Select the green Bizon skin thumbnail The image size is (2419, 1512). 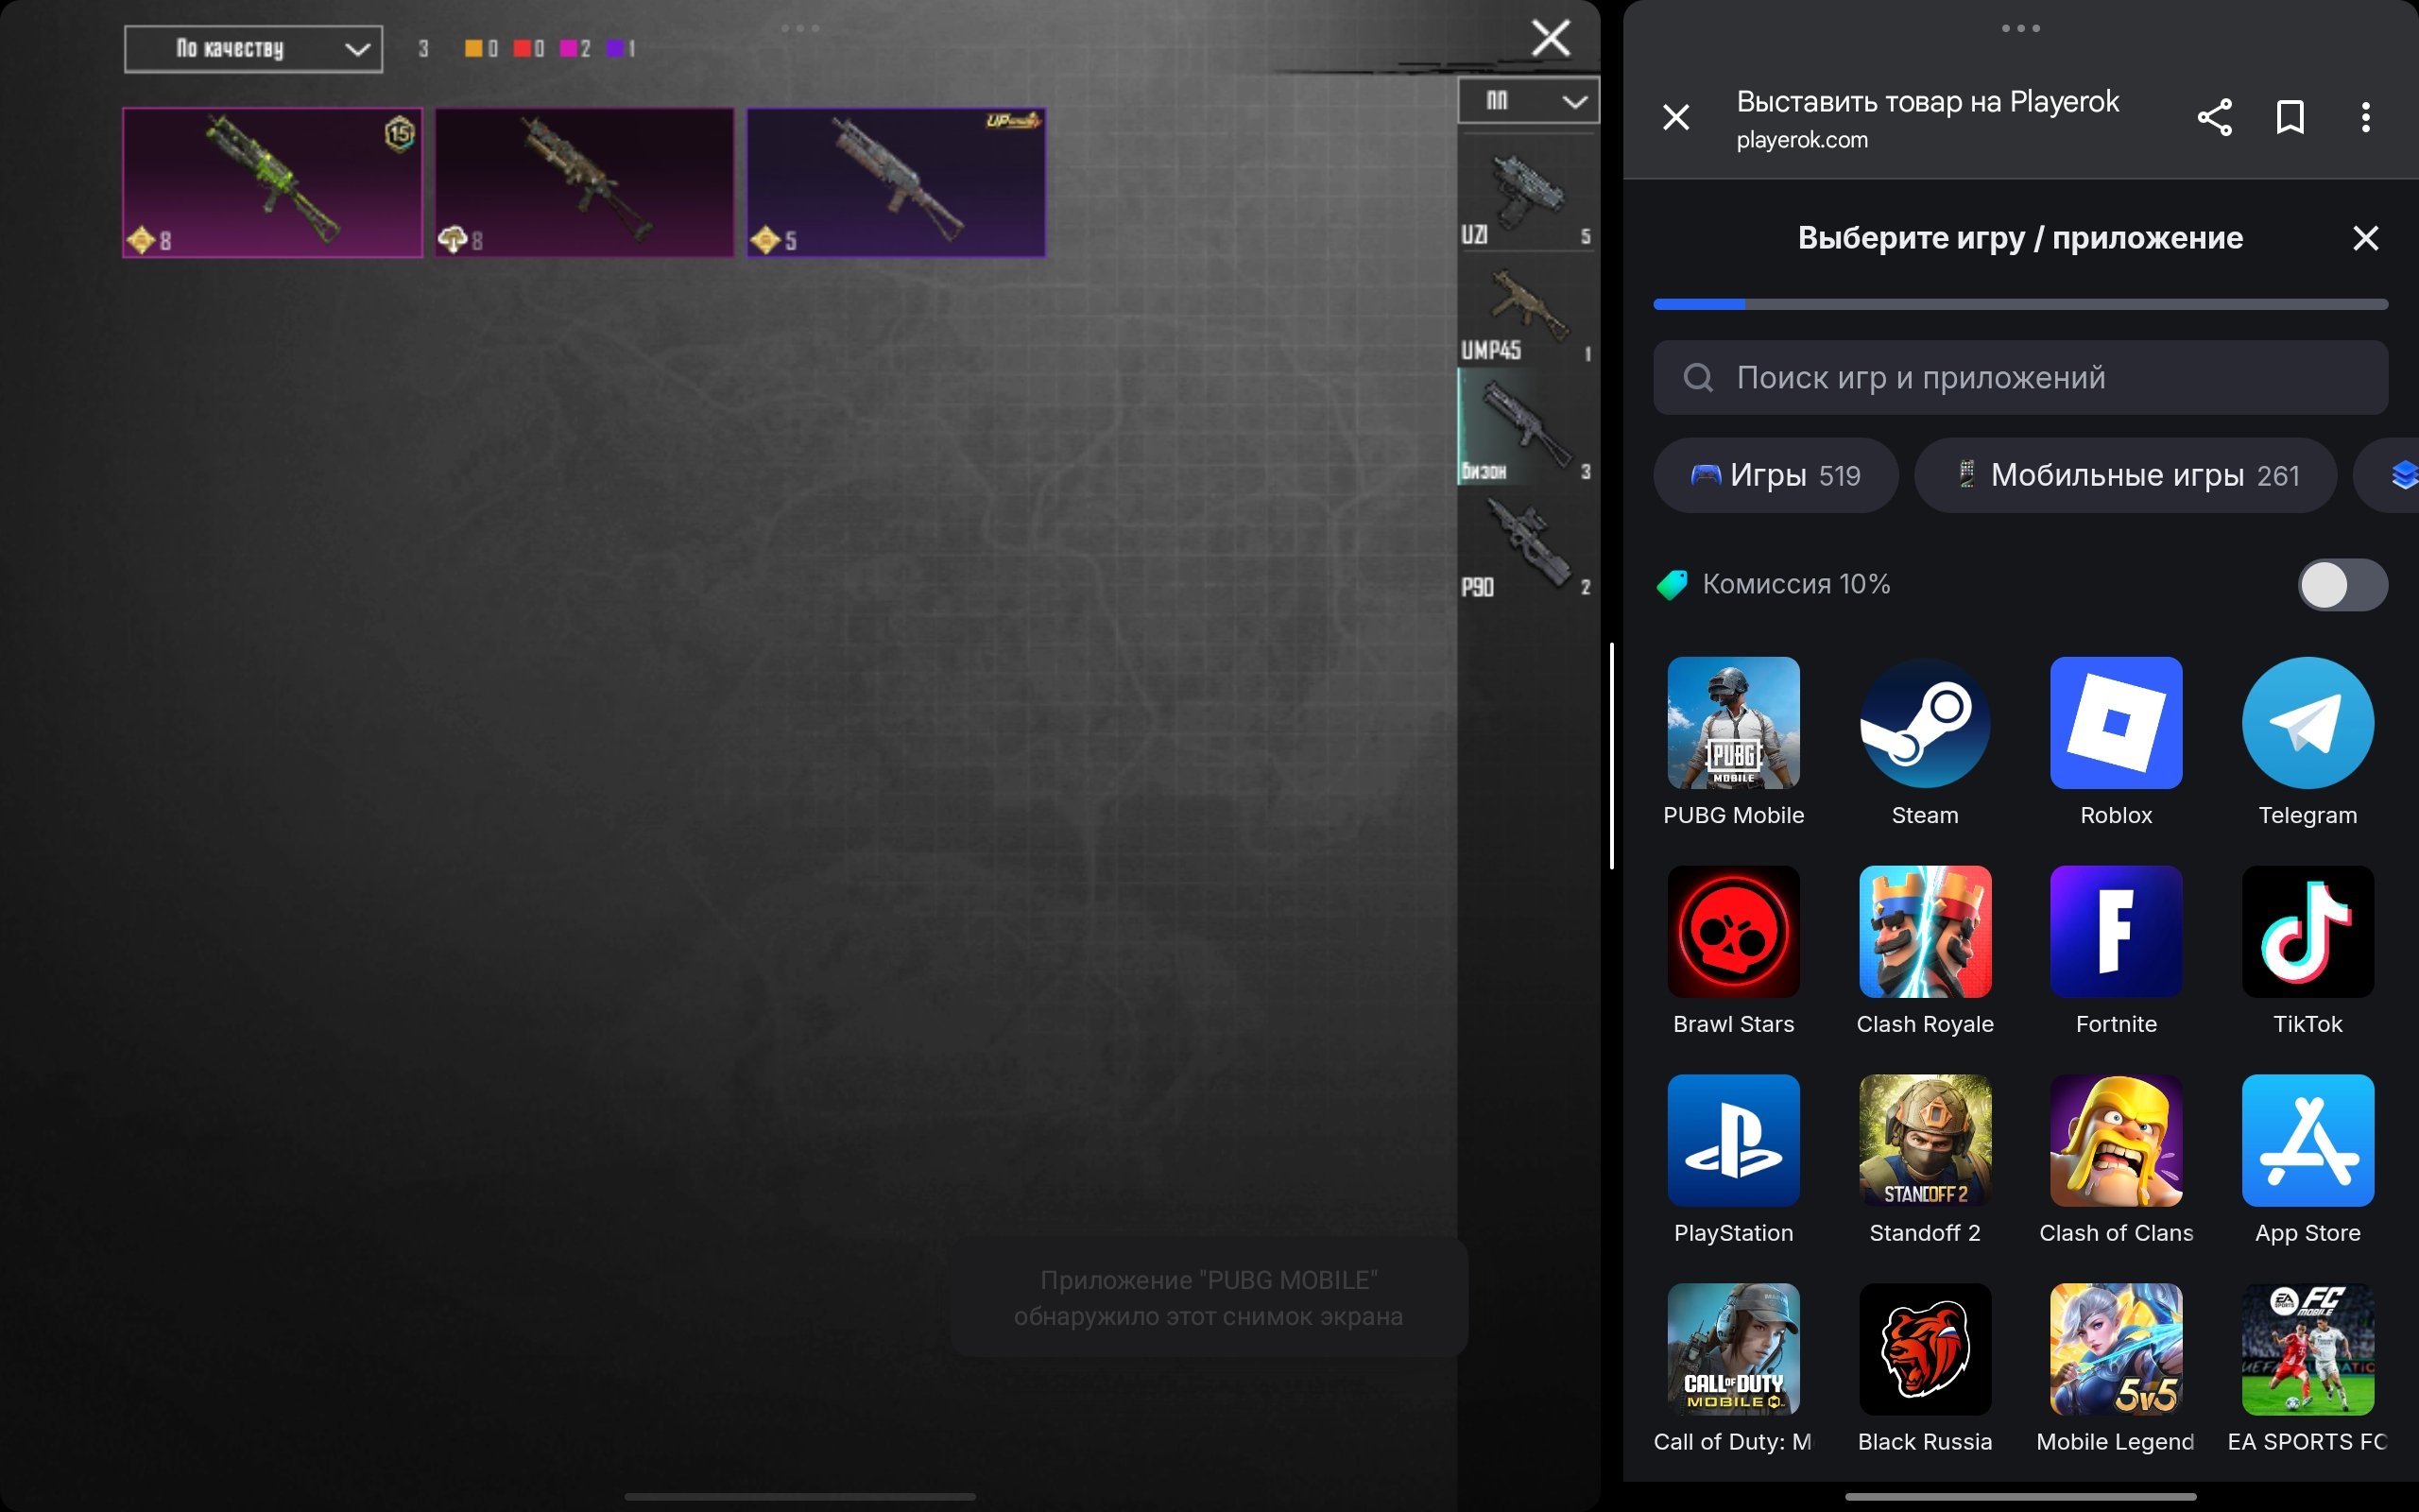(x=272, y=183)
